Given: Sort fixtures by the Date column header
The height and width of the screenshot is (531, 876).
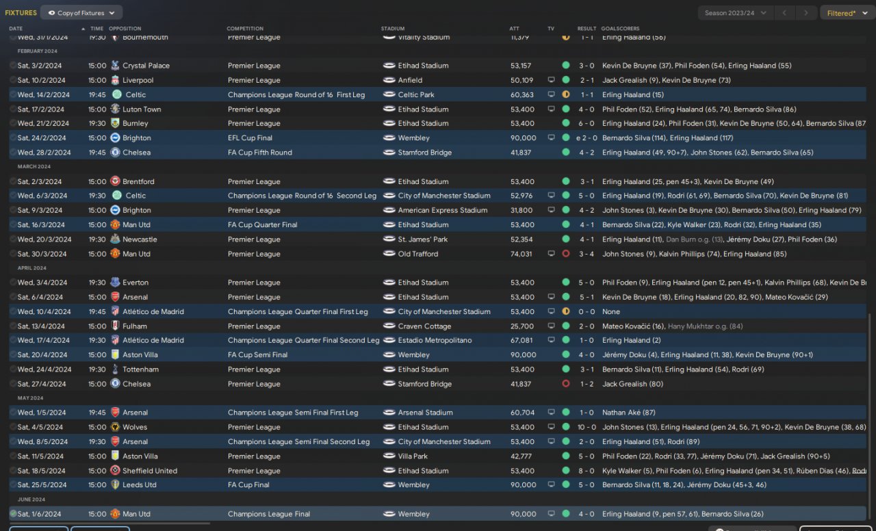Looking at the screenshot, I should pyautogui.click(x=16, y=29).
